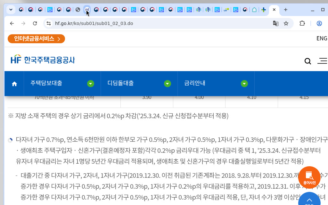Open the Chrome profile icon

pos(319,23)
